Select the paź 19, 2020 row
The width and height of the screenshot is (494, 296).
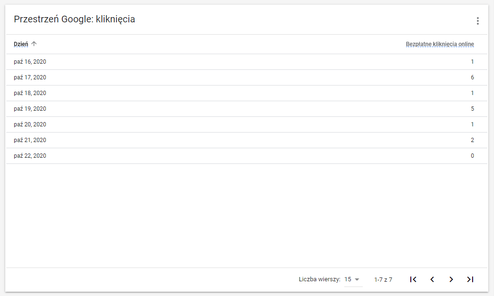(x=30, y=109)
